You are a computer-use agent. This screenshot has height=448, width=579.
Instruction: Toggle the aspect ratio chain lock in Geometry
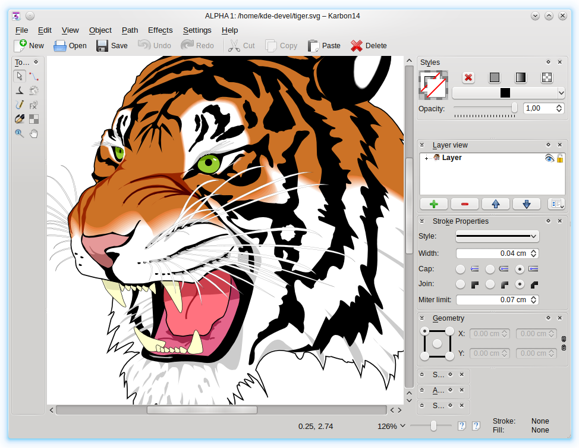tap(564, 343)
